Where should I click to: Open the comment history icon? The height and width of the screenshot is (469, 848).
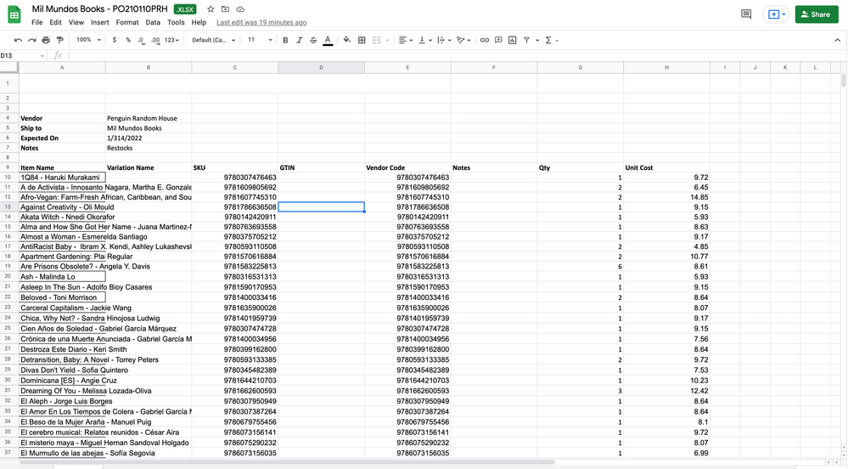746,14
